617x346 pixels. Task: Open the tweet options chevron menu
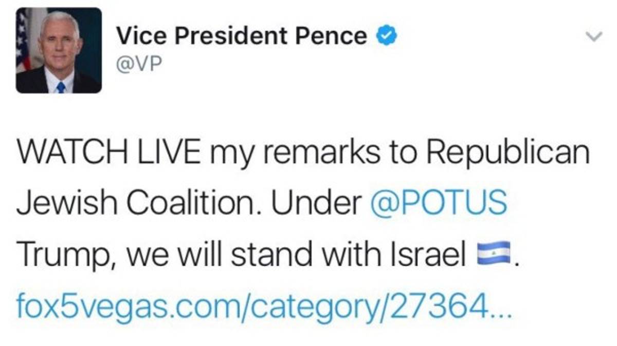pyautogui.click(x=594, y=36)
